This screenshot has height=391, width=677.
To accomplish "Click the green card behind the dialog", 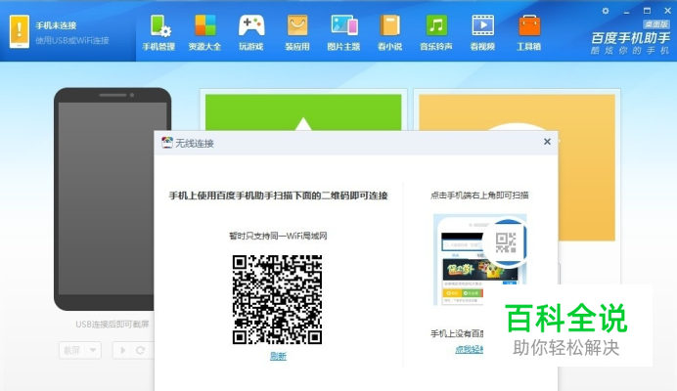I will pyautogui.click(x=303, y=112).
